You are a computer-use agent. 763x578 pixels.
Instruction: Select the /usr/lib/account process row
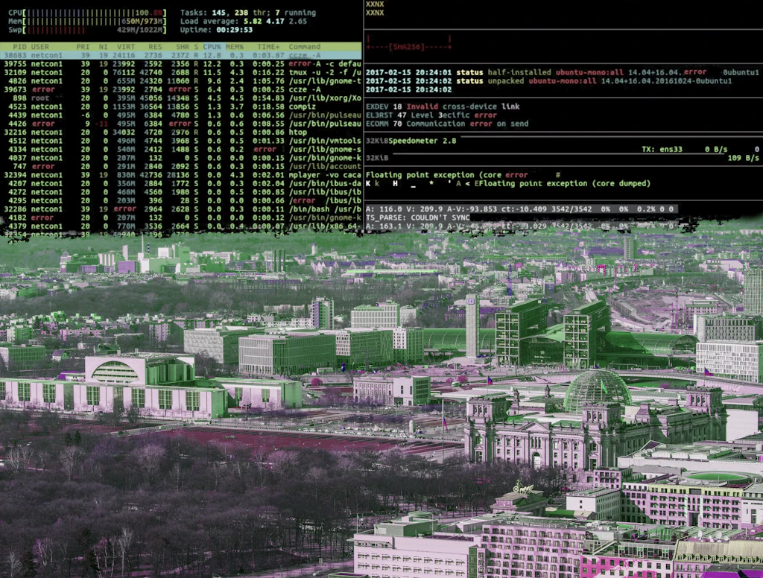[x=180, y=166]
